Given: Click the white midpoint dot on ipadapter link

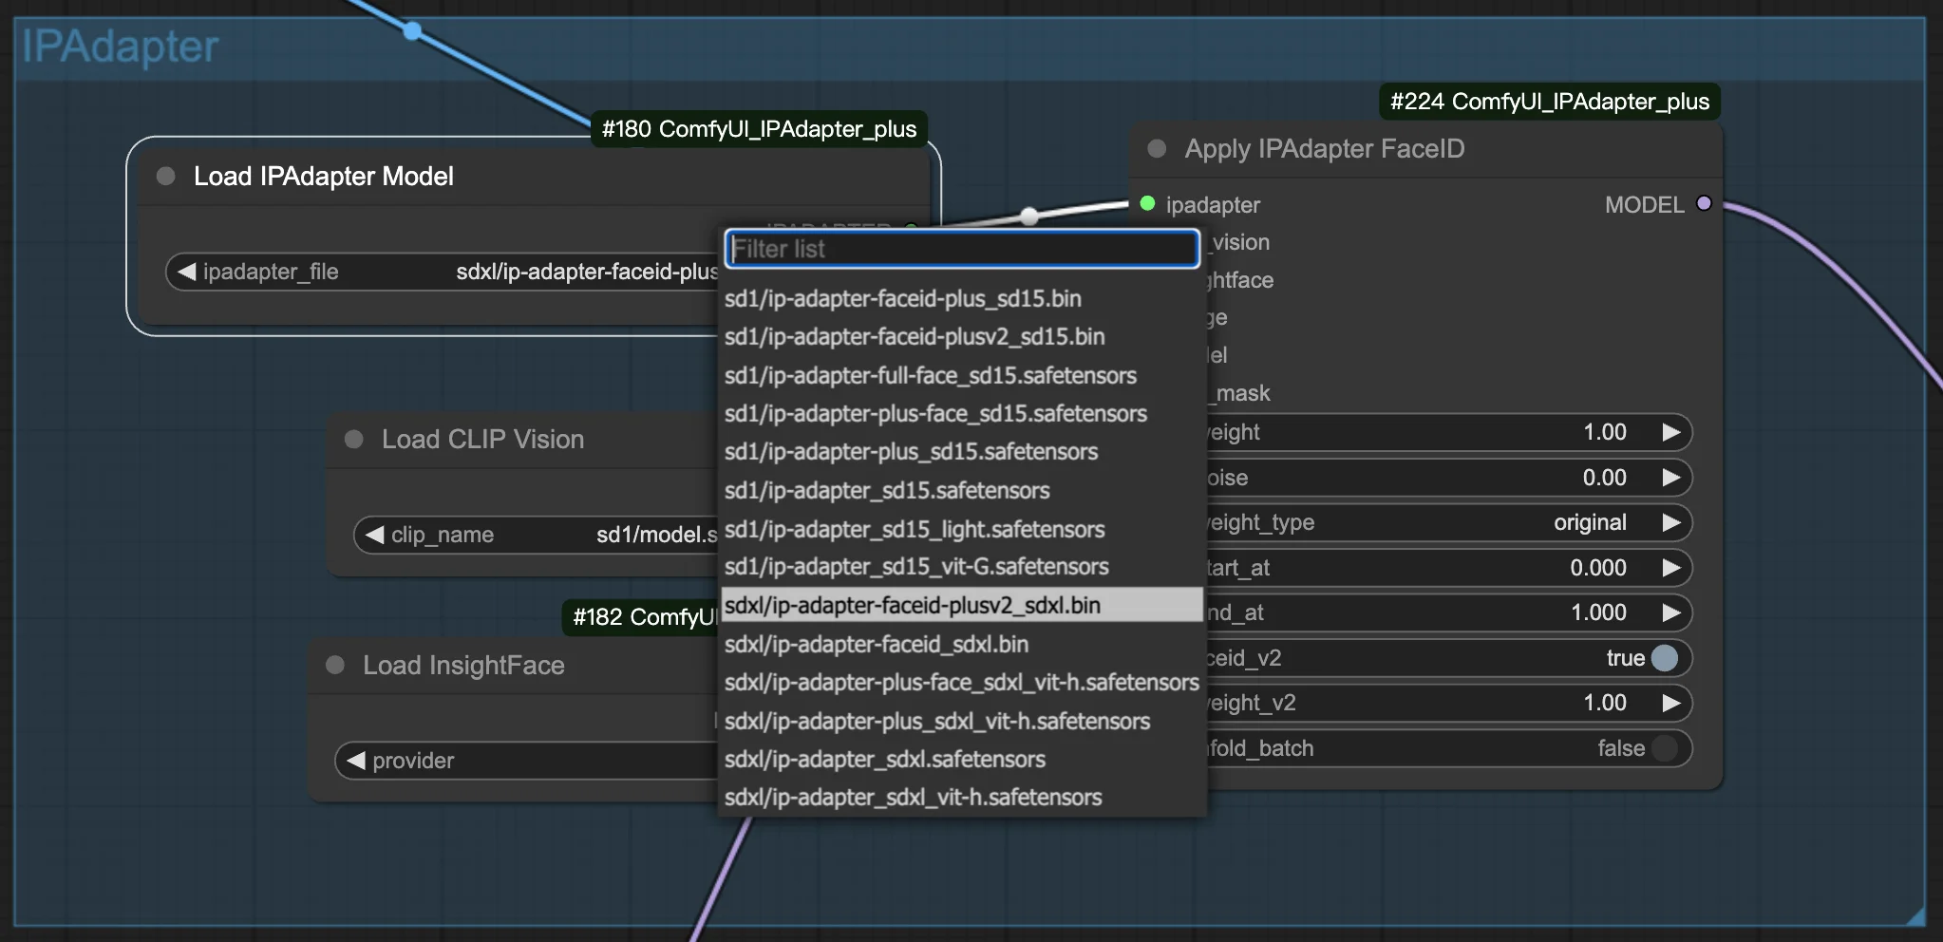Looking at the screenshot, I should click(1029, 216).
